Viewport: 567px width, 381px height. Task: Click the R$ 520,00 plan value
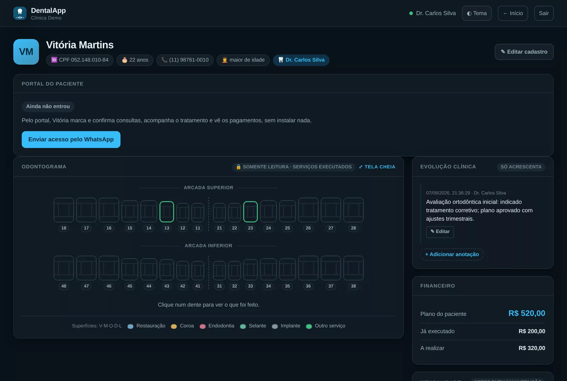pyautogui.click(x=527, y=313)
